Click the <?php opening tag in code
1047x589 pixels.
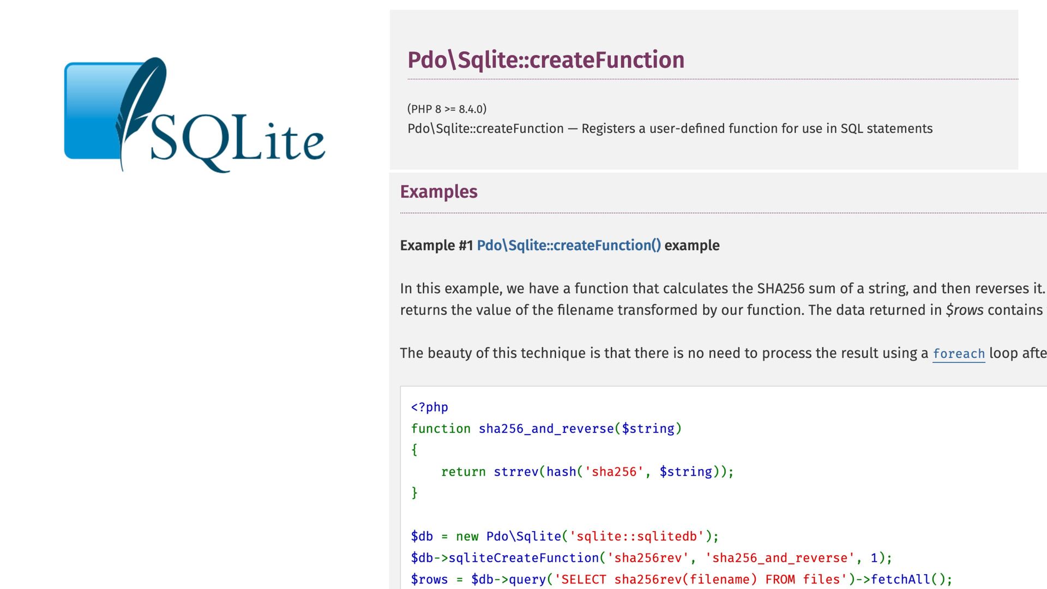click(x=429, y=407)
